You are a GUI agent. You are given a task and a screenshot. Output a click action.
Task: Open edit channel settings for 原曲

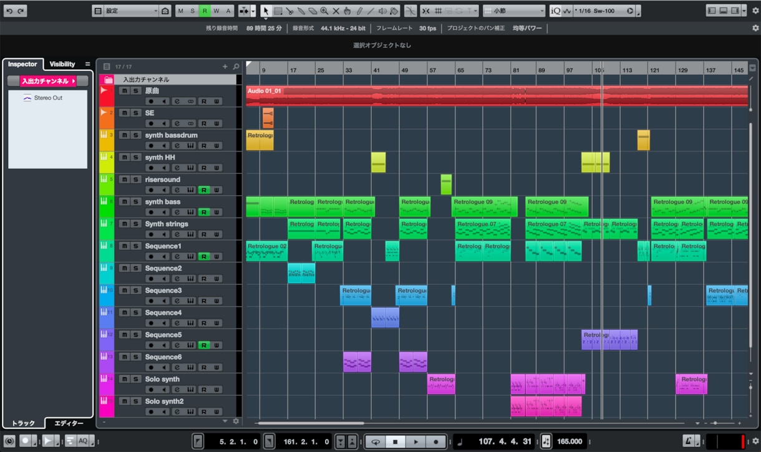[x=177, y=101]
